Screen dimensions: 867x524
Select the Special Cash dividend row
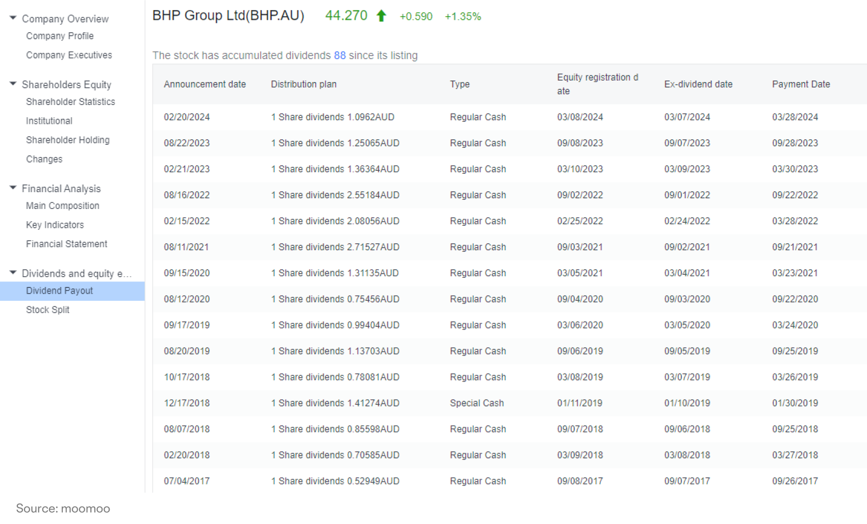tap(509, 403)
